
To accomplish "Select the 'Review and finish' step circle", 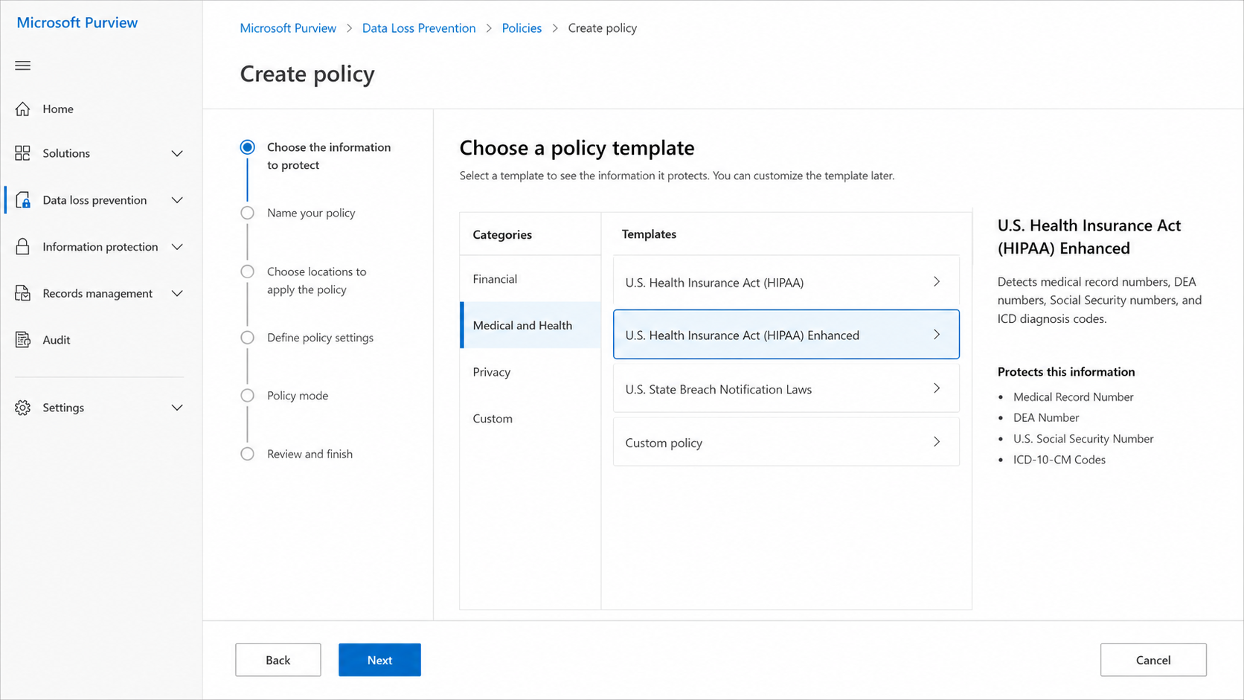I will tap(248, 454).
